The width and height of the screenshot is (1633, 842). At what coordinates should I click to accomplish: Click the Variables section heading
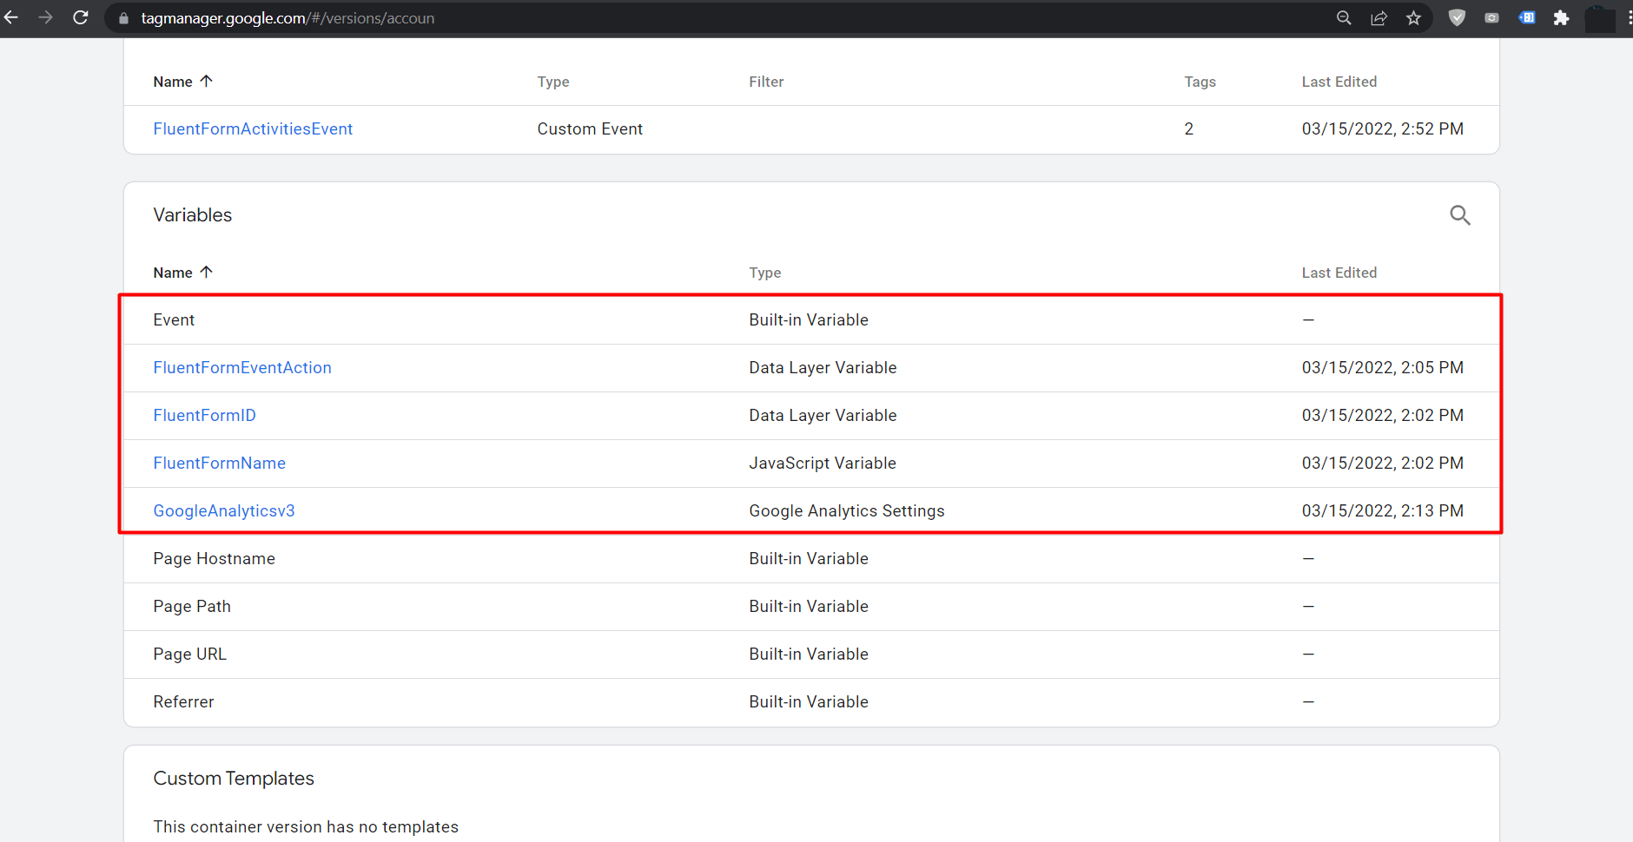coord(193,215)
